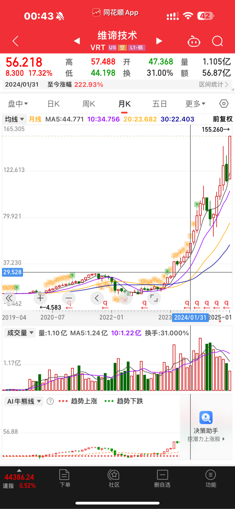Tap the back arrow in the header
The height and width of the screenshot is (509, 235).
16,41
